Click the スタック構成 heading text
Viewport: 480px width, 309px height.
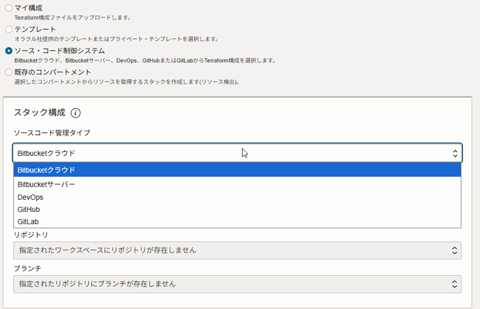pyautogui.click(x=40, y=113)
